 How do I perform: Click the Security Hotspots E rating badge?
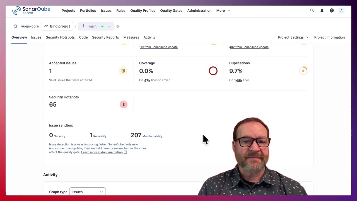coord(124,104)
